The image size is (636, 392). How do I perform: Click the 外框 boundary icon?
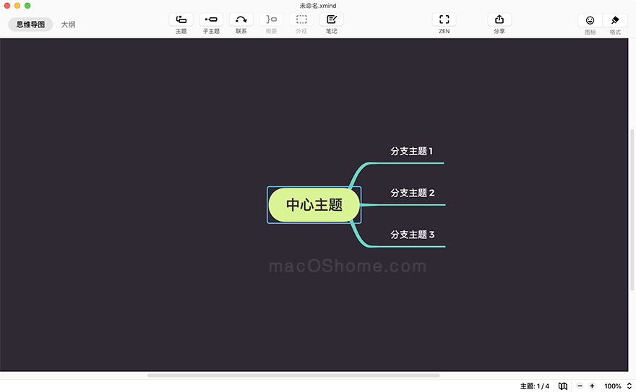click(301, 19)
